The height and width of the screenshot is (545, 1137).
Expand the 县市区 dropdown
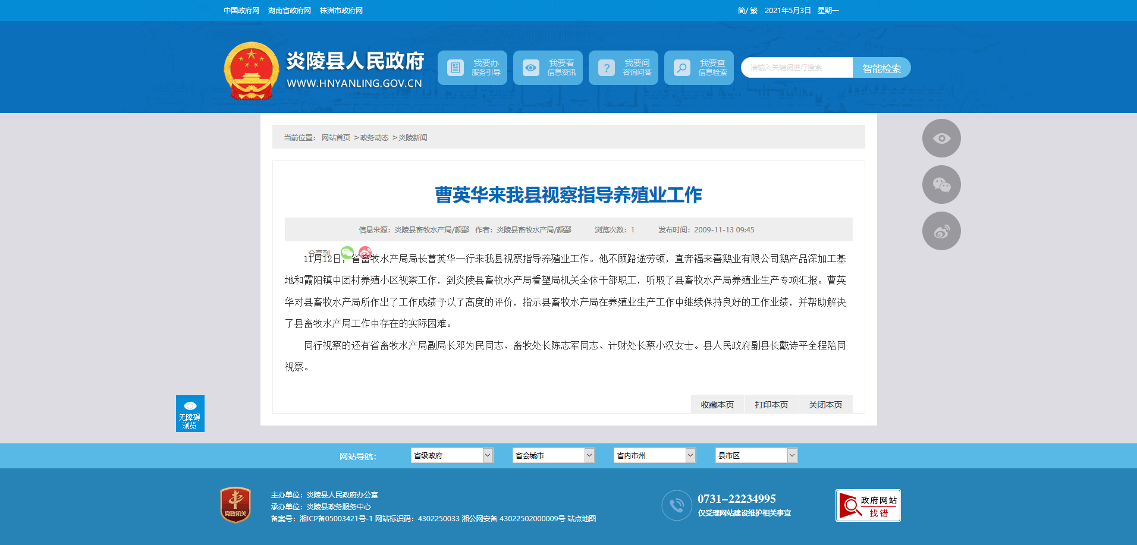pos(756,455)
